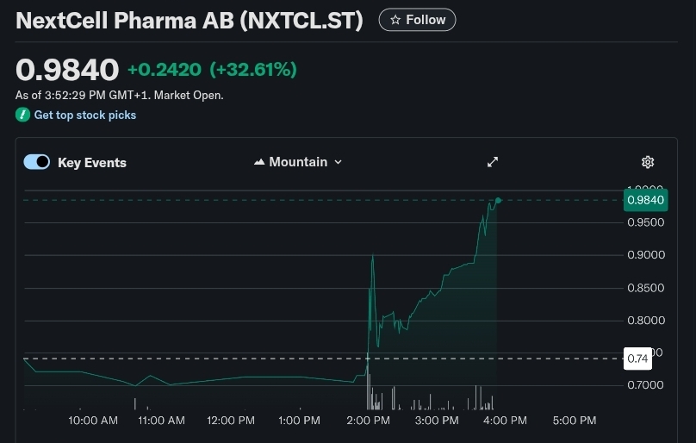Click the 5:00 PM time axis label
Image resolution: width=696 pixels, height=443 pixels.
pyautogui.click(x=574, y=421)
